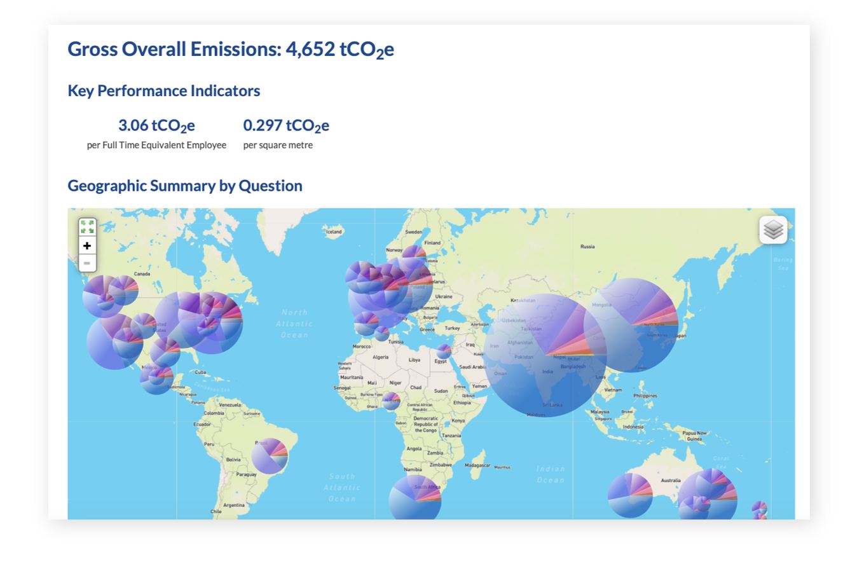
Task: Click the North Atlantic Ocean label
Action: (294, 324)
